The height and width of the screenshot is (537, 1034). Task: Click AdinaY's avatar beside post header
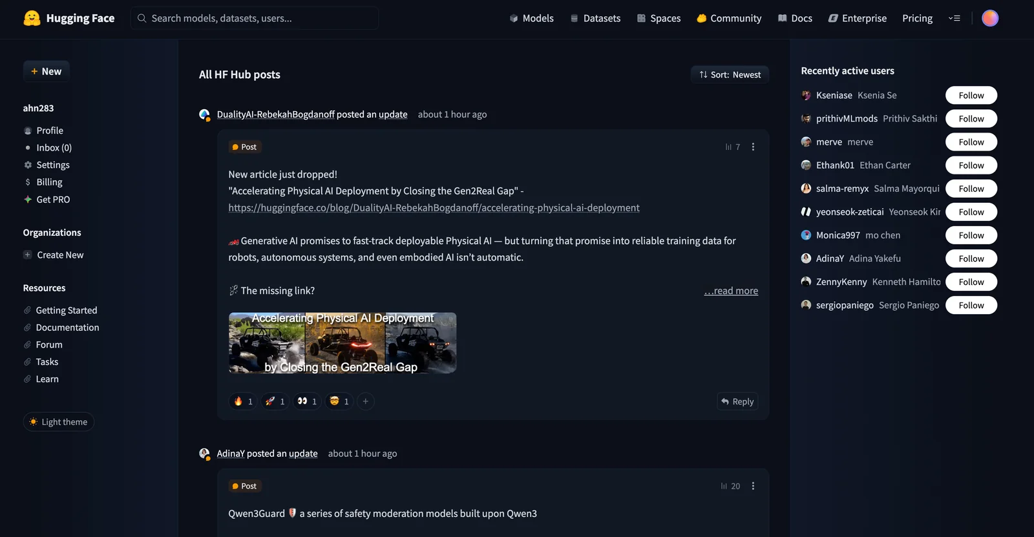(205, 454)
